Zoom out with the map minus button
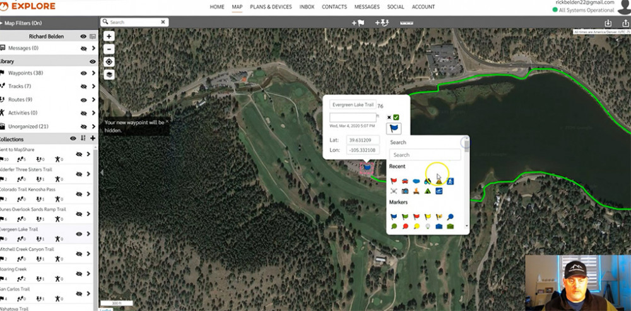This screenshot has width=631, height=311. (x=109, y=49)
